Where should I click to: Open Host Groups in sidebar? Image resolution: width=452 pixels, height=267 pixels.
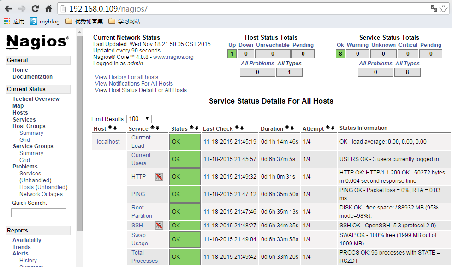29,126
